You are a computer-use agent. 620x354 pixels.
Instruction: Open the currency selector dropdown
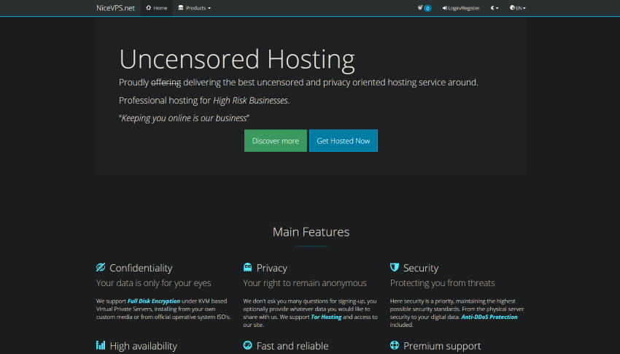click(495, 8)
